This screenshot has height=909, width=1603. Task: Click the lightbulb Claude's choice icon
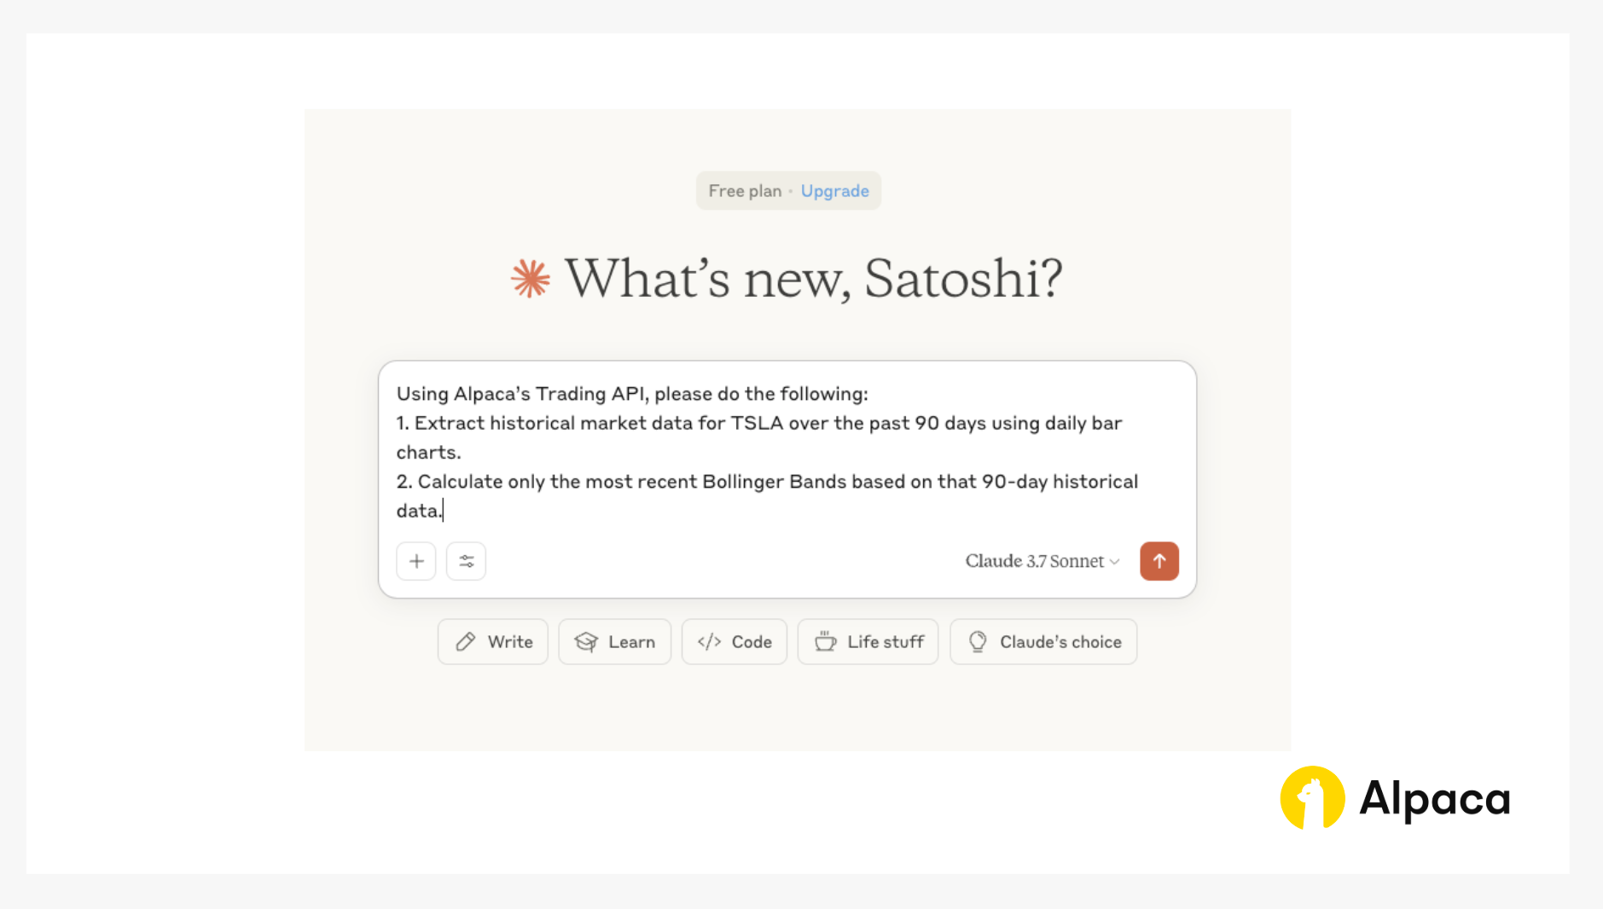978,641
